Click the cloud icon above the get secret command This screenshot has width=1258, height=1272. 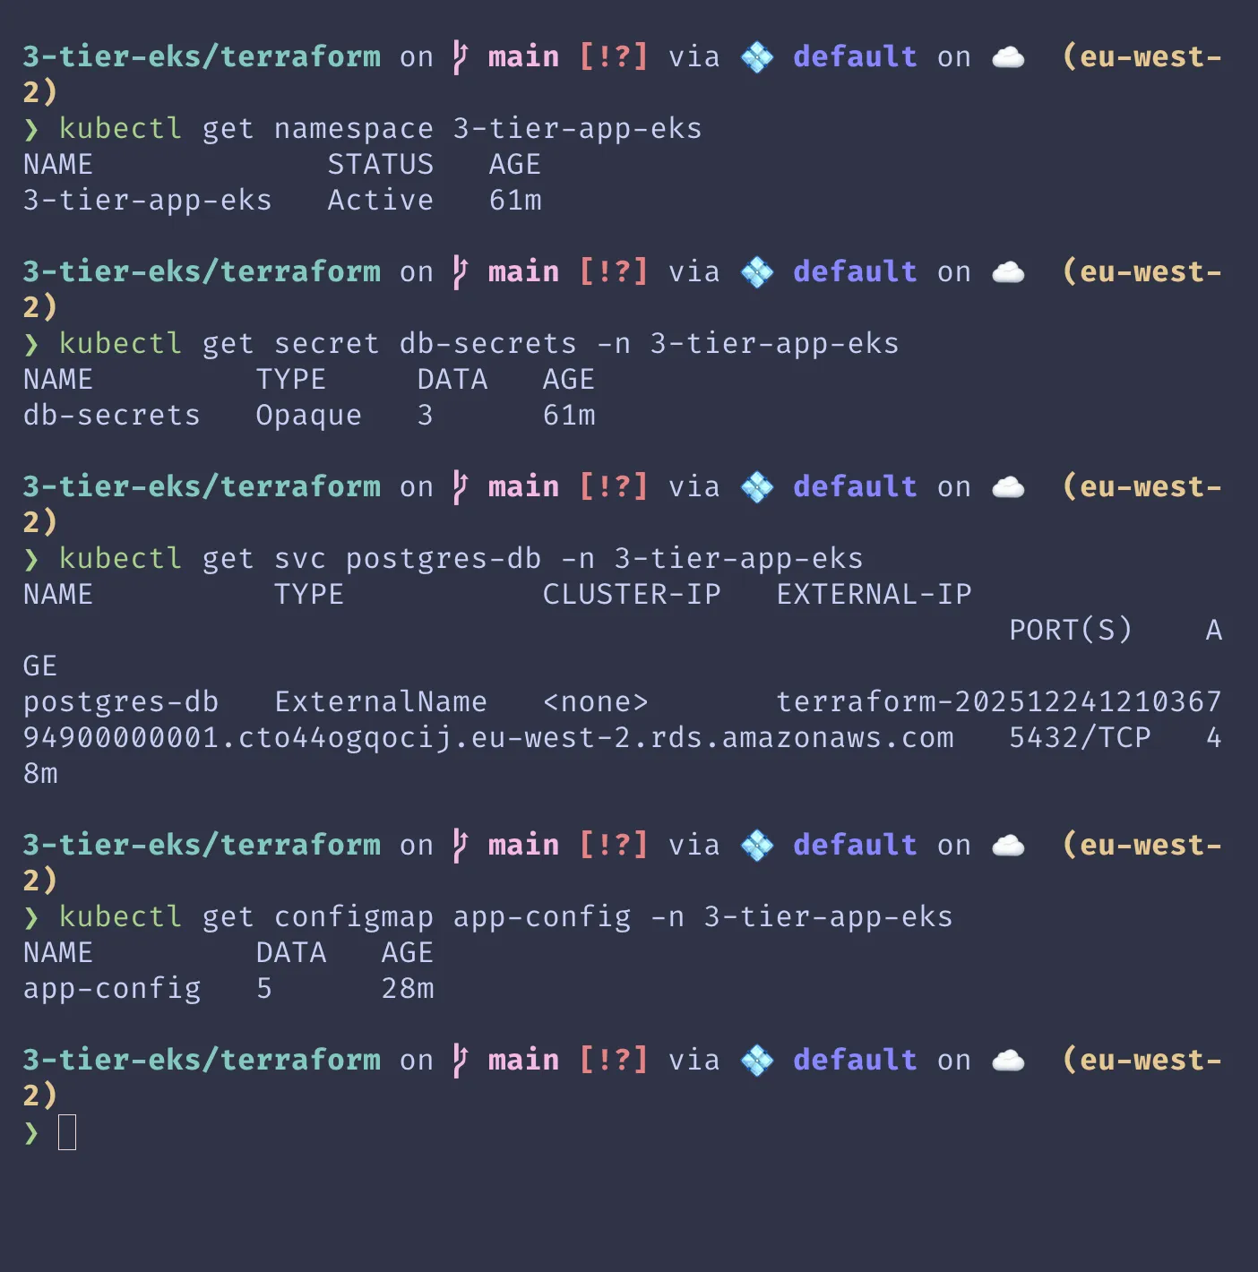1008,272
